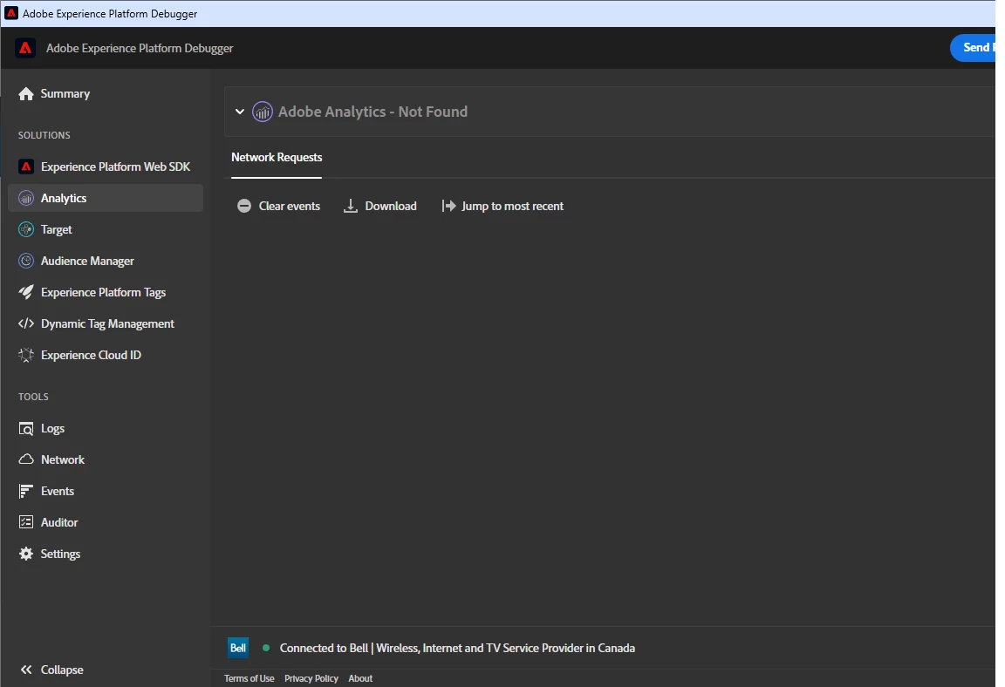Click the Events icon
The width and height of the screenshot is (1005, 687).
[25, 492]
